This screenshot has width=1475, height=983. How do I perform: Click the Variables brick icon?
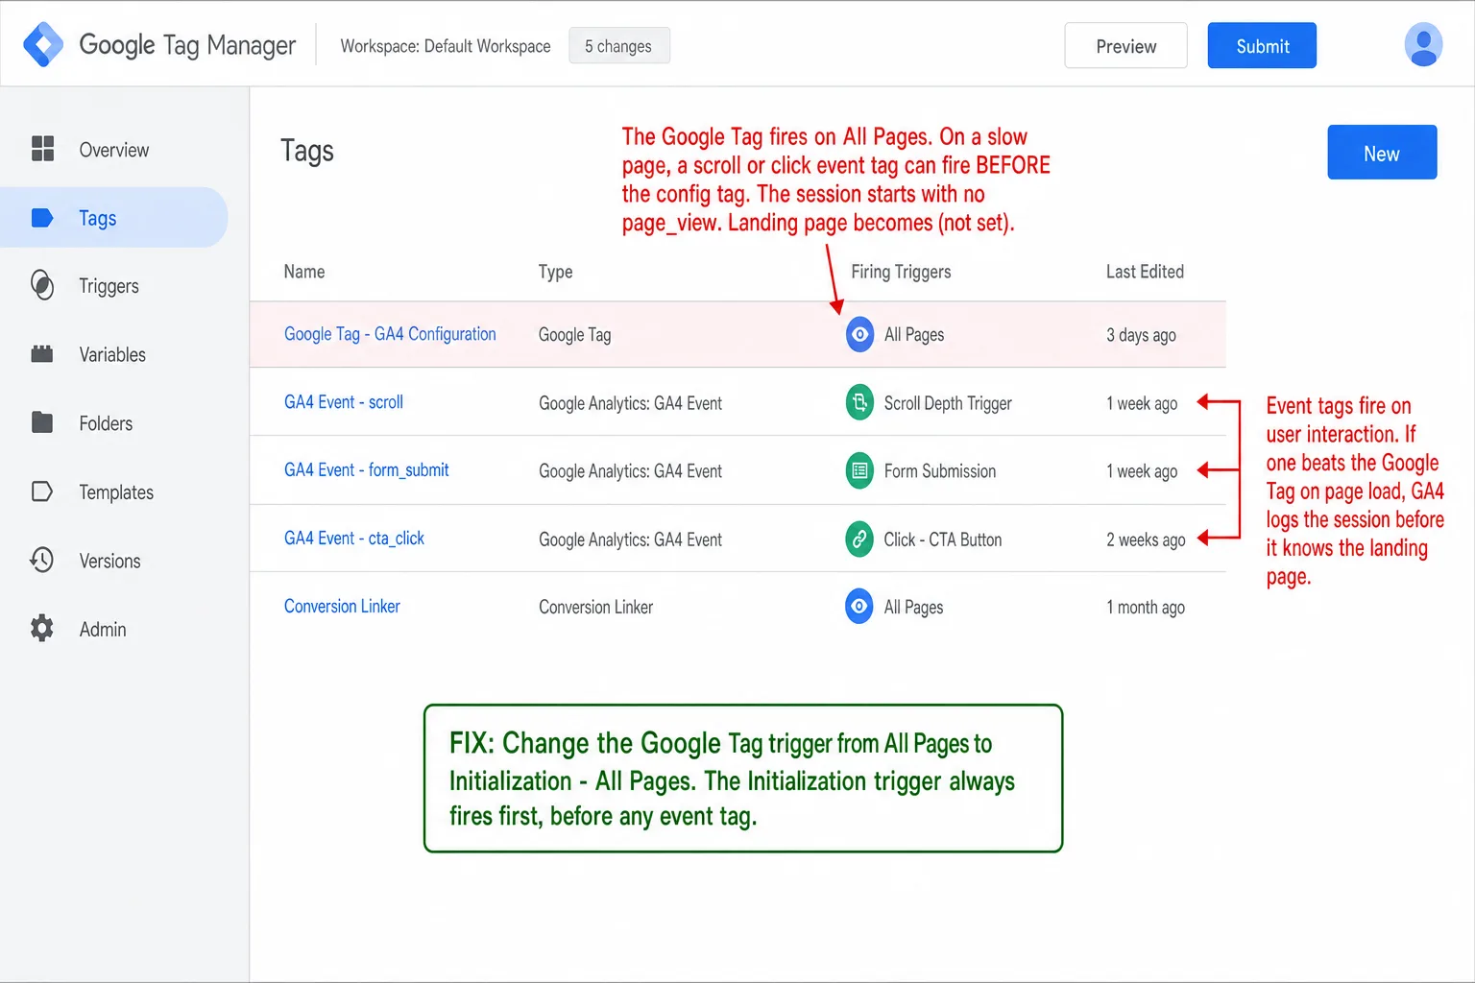click(x=42, y=353)
